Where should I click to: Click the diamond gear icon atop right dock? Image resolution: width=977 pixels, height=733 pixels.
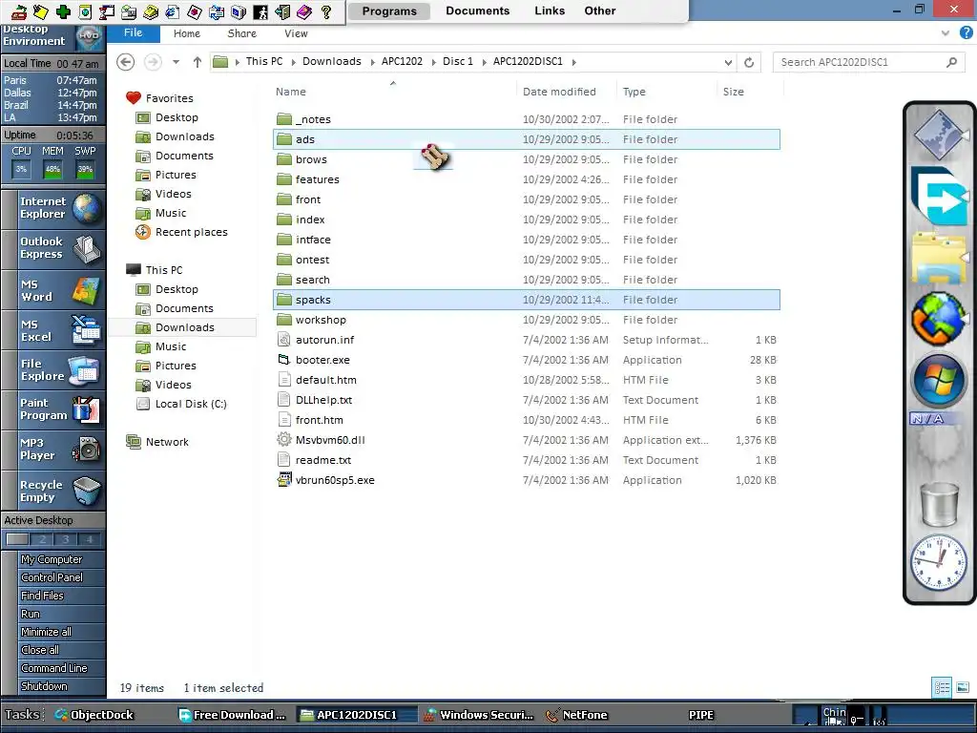(x=939, y=134)
